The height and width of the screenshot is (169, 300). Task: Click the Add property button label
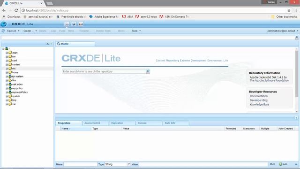(x=285, y=164)
